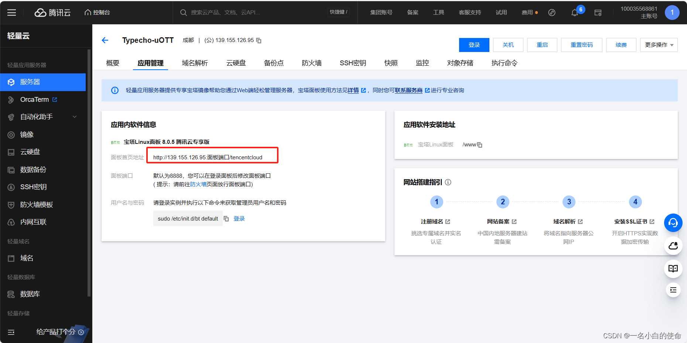Switch to the 快照 tab

tap(391, 63)
